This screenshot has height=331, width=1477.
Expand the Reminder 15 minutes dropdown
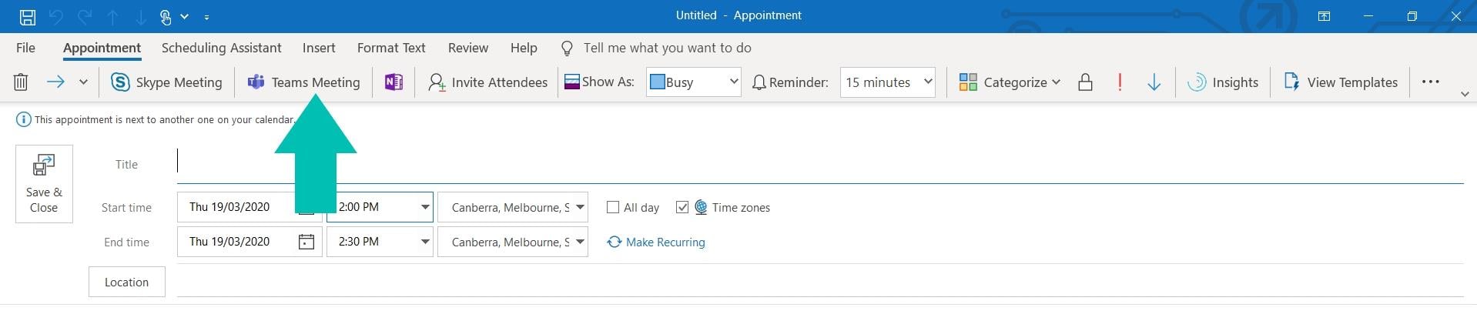coord(928,81)
